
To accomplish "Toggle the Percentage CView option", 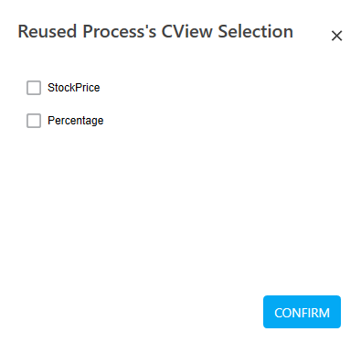I will pyautogui.click(x=34, y=121).
